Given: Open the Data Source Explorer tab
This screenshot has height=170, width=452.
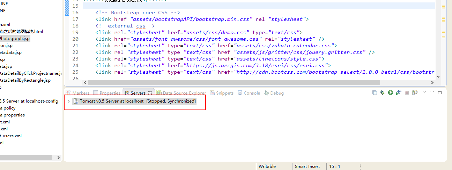Looking at the screenshot, I should click(181, 93).
